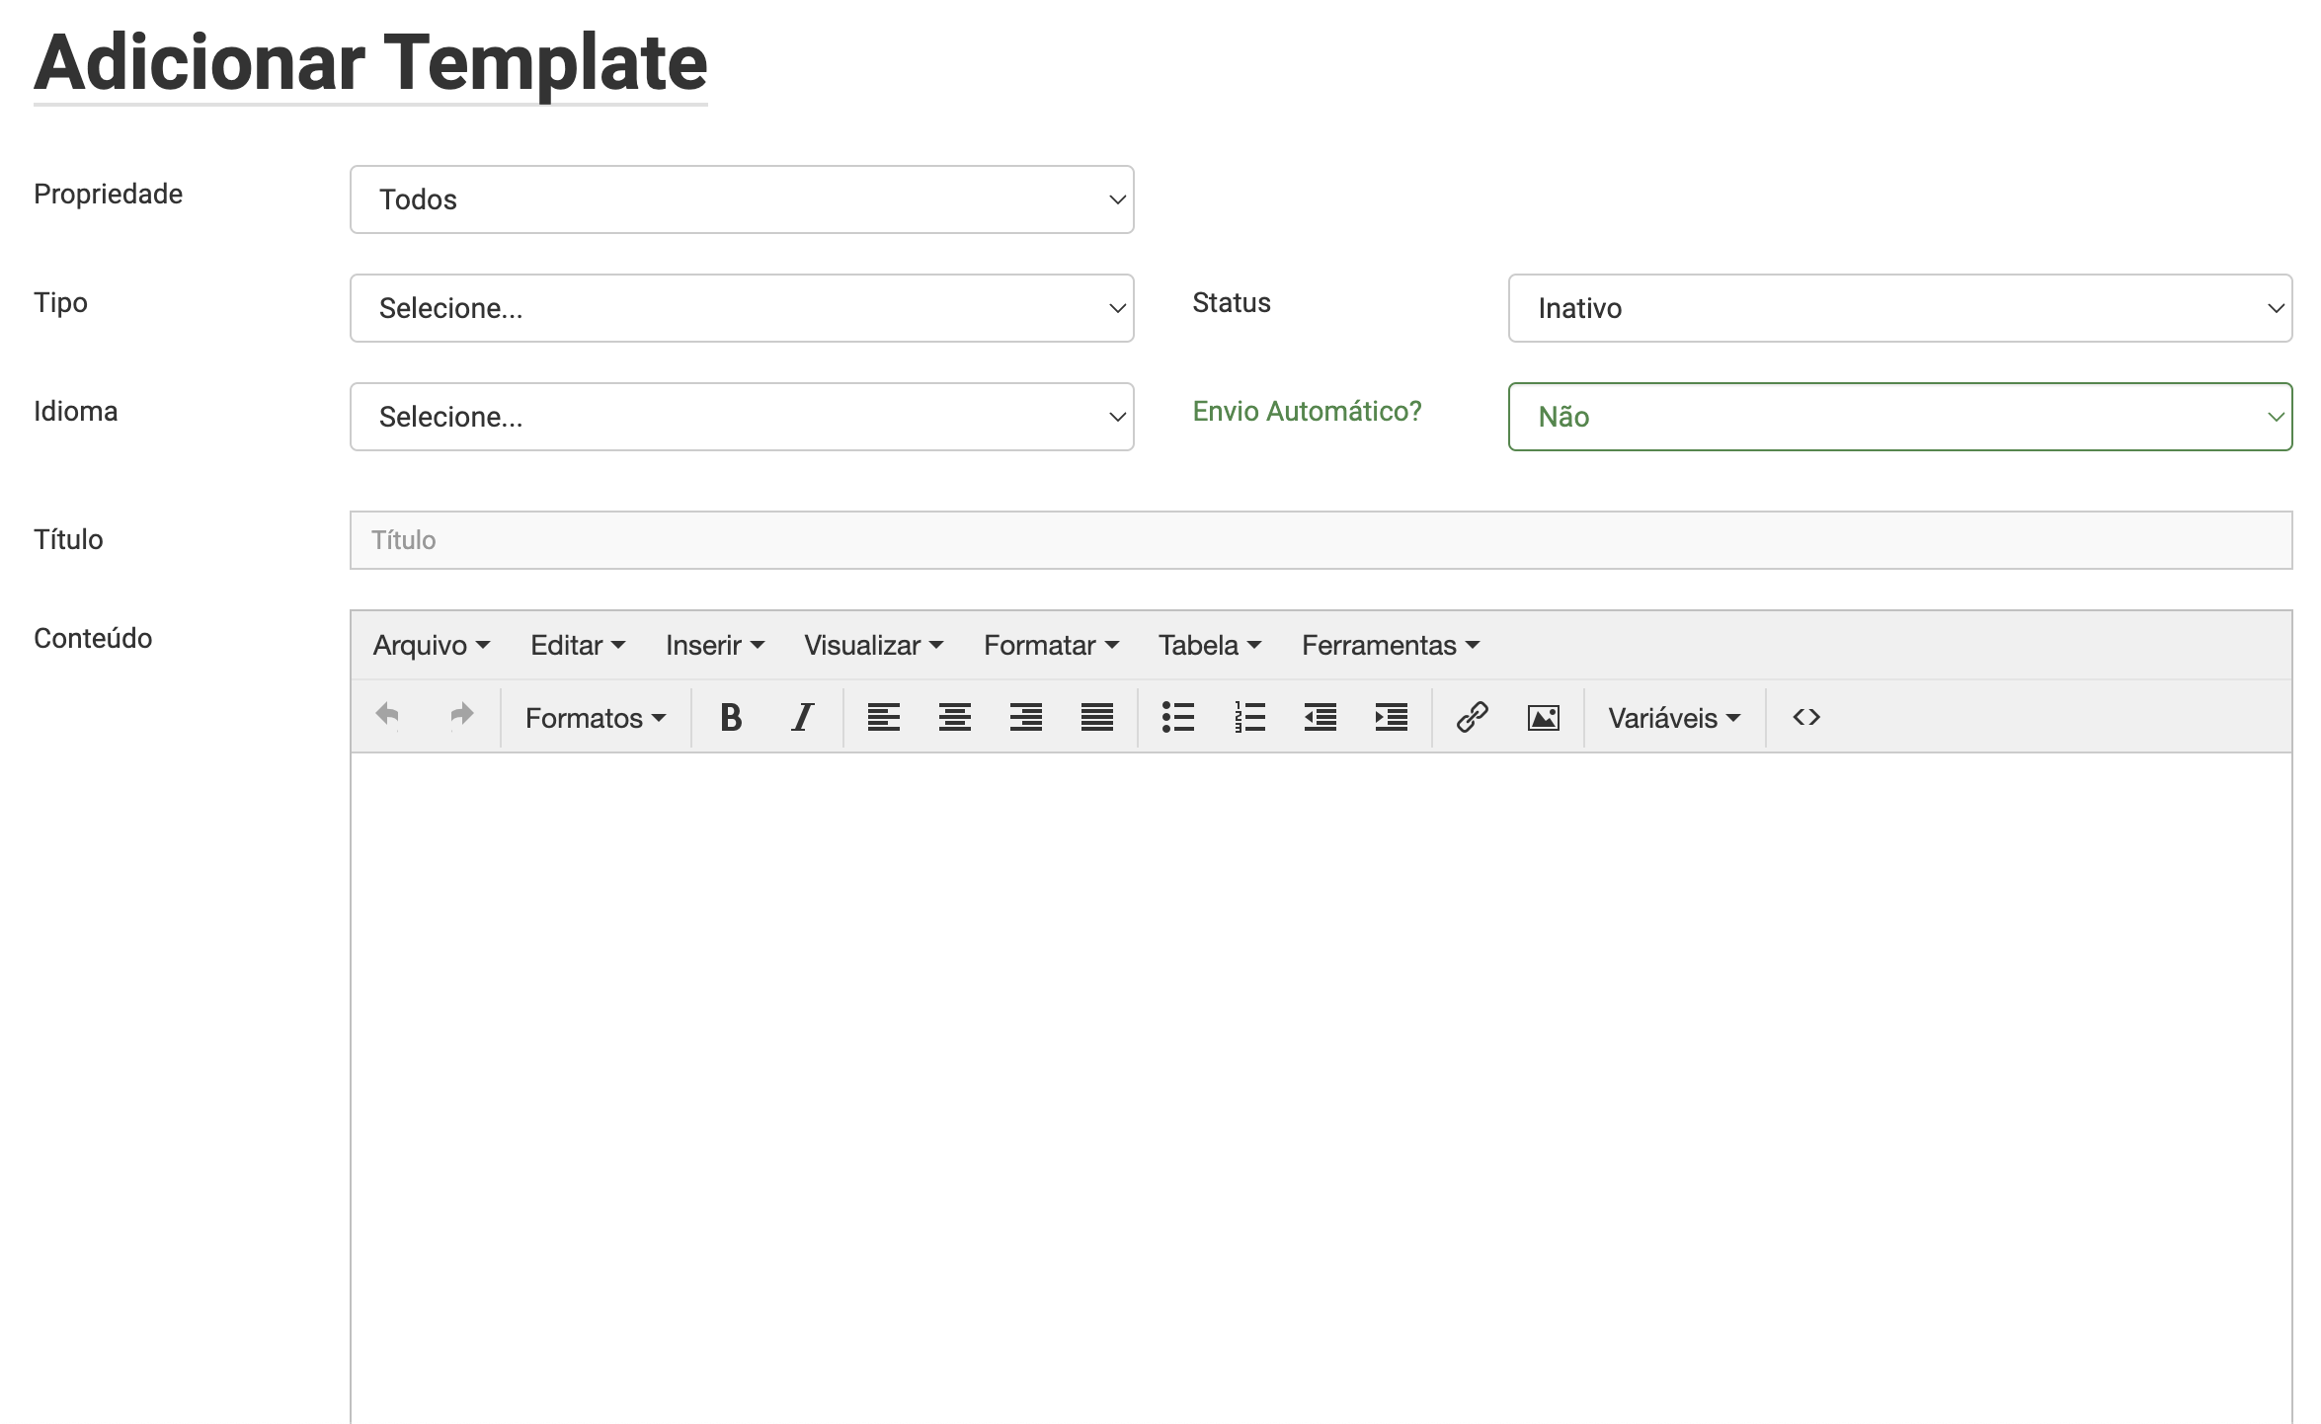Justify the text
Image resolution: width=2321 pixels, height=1424 pixels.
tap(1097, 717)
